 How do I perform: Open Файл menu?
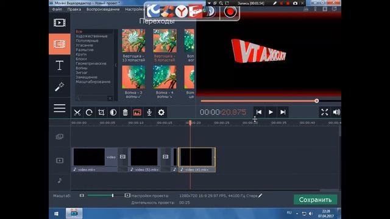(57, 9)
